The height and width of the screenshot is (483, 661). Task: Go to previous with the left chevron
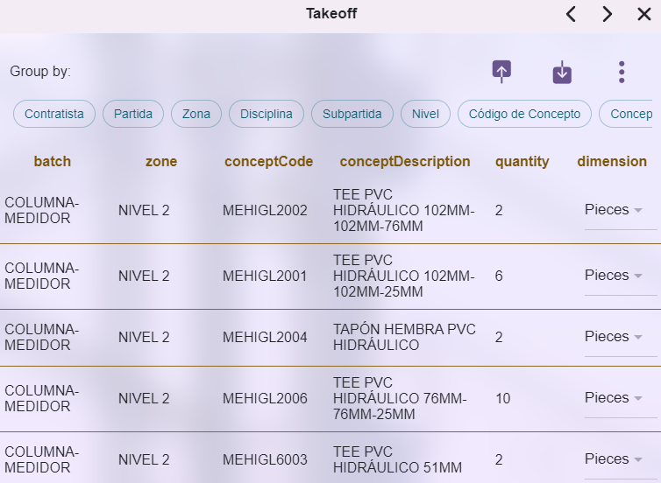click(x=571, y=14)
